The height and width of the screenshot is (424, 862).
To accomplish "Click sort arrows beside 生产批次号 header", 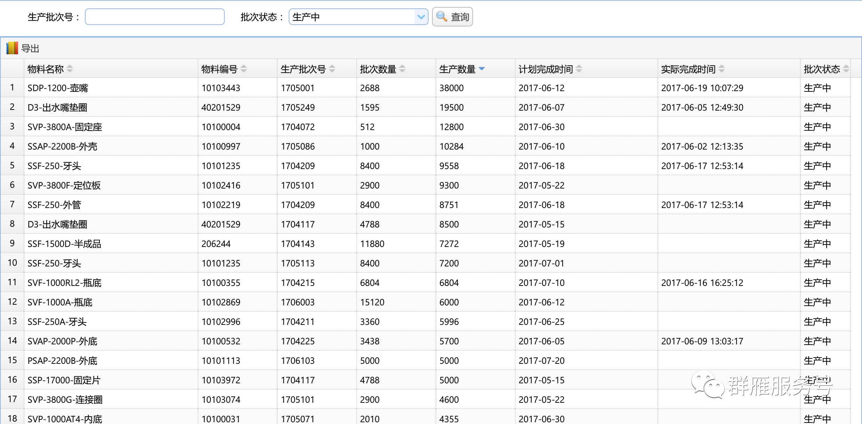I will click(x=332, y=69).
